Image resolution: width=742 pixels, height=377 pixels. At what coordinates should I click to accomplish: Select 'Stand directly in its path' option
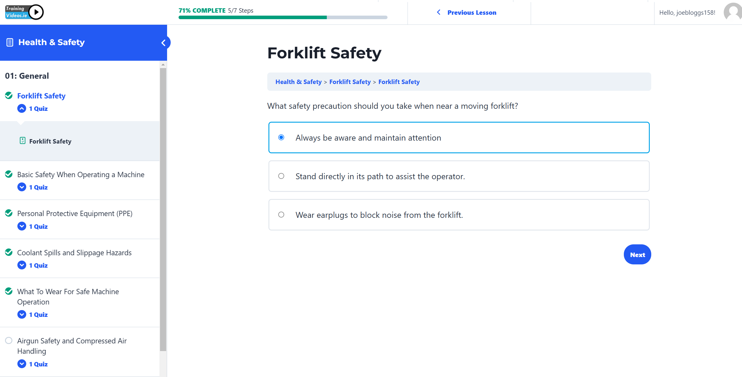point(281,176)
